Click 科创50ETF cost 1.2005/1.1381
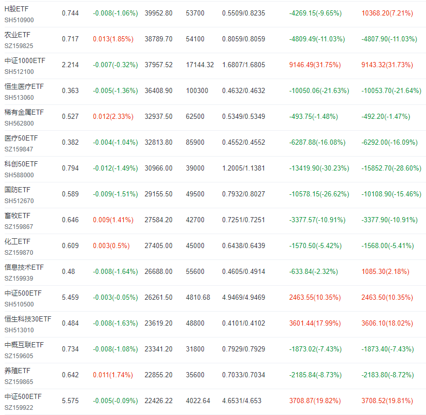 [x=243, y=168]
